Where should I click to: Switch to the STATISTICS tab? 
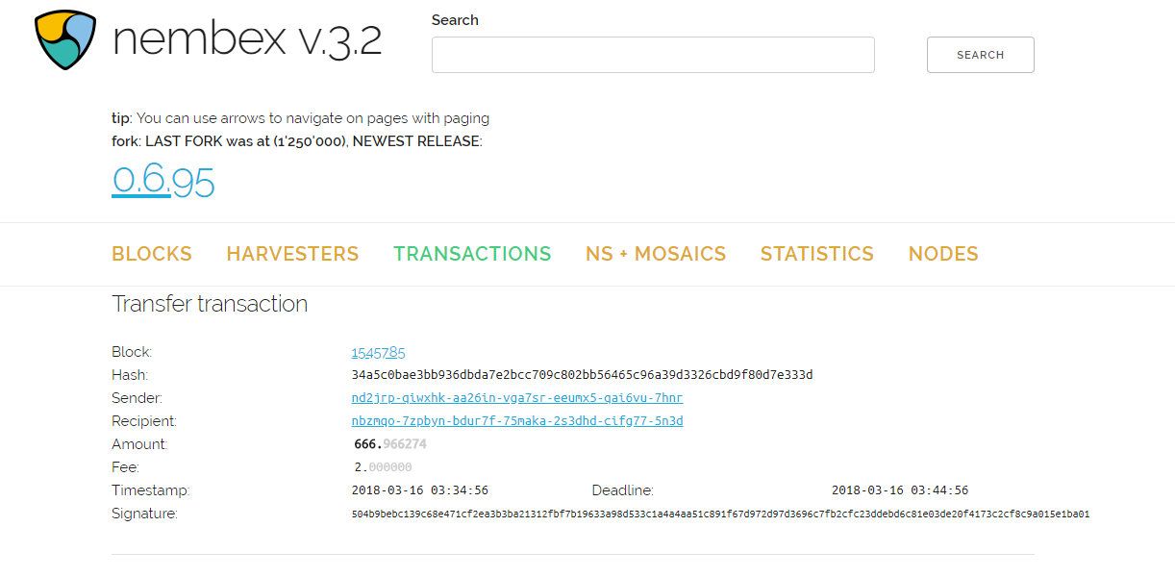point(817,254)
